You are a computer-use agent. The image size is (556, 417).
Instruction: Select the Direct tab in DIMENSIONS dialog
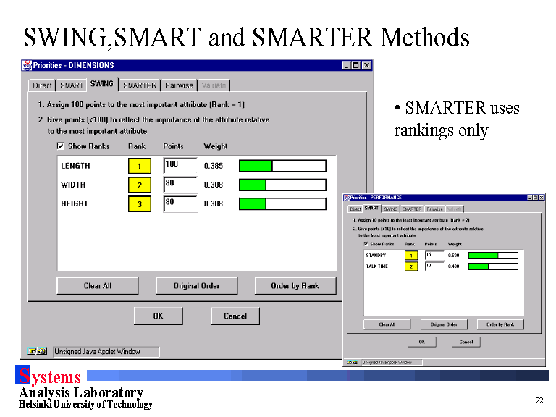click(43, 85)
